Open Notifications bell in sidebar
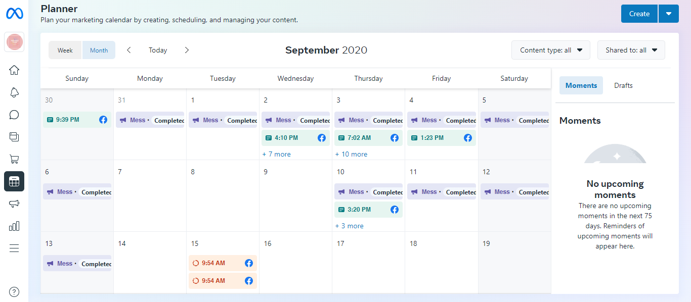The height and width of the screenshot is (302, 691). 14,92
